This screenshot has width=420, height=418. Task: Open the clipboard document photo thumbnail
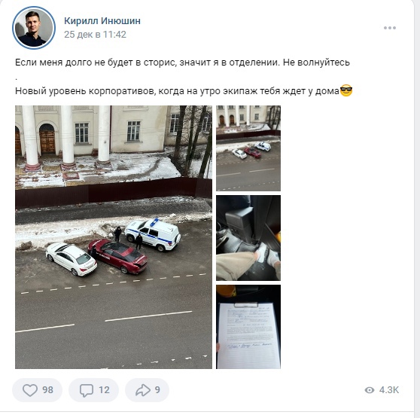pos(248,327)
